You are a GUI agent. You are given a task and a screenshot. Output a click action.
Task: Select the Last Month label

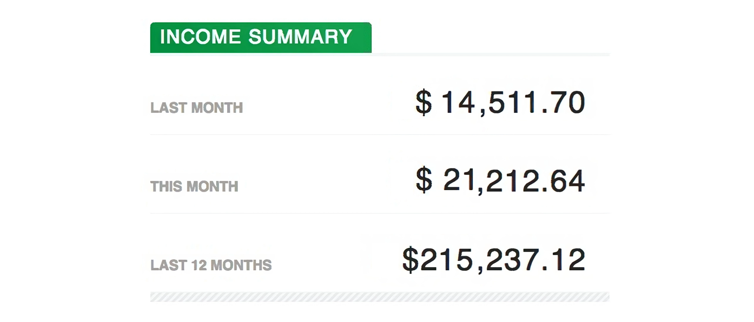tap(196, 108)
